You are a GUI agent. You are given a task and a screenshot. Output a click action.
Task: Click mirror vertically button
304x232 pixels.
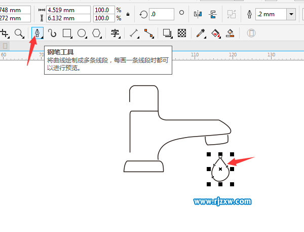coord(214,14)
